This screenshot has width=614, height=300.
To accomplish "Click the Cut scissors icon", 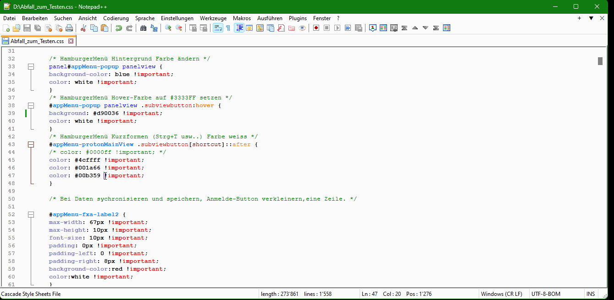I will click(83, 28).
